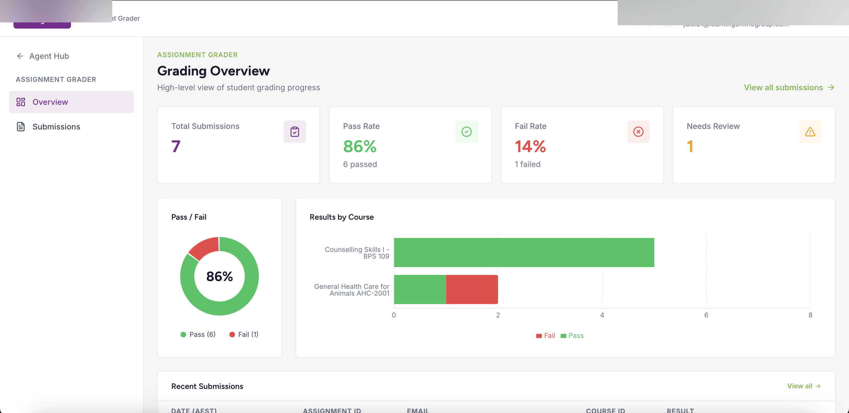Click the green check icon on Pass Rate card

coord(466,131)
